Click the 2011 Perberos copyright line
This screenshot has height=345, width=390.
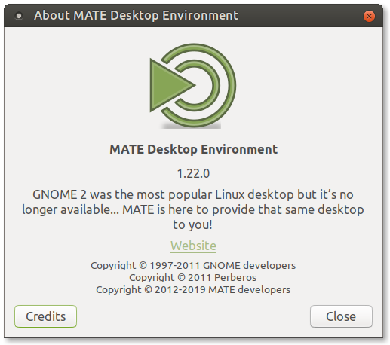coord(193,278)
